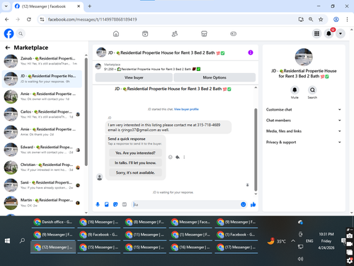Open the taskbar search magnifier
The image size is (354, 266).
click(x=22, y=240)
